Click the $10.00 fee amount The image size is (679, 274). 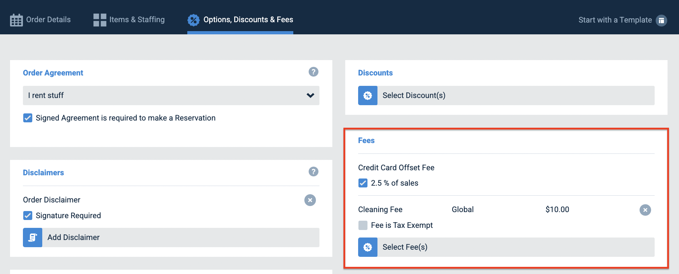(x=557, y=210)
